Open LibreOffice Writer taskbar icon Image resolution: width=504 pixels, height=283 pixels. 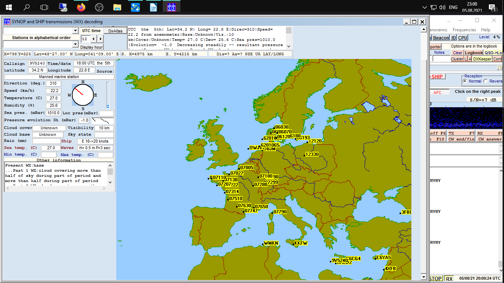[x=153, y=7]
